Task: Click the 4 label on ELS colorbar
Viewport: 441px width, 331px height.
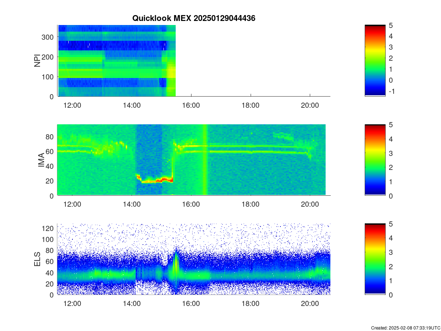Action: tap(391, 238)
